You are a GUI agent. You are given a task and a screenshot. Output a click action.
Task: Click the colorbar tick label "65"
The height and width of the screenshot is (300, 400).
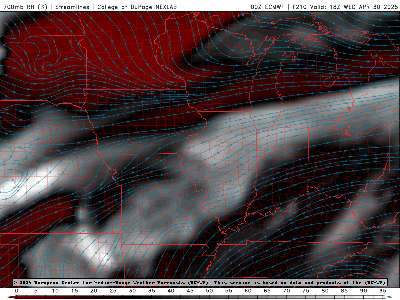pos(267,291)
